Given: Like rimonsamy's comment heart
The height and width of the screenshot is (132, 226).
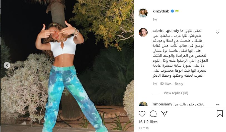Looking at the screenshot, I should pos(217,105).
